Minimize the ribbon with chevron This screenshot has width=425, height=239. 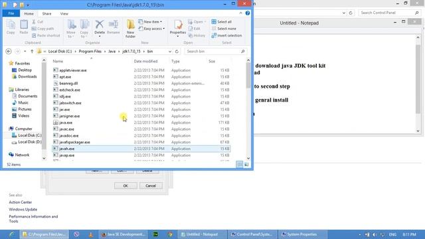240,13
